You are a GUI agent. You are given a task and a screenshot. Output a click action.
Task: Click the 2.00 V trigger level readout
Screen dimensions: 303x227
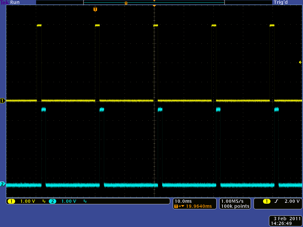coord(292,201)
